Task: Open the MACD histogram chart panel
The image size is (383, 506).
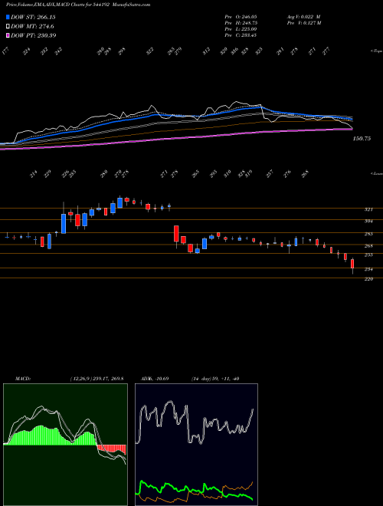Action: [65, 445]
